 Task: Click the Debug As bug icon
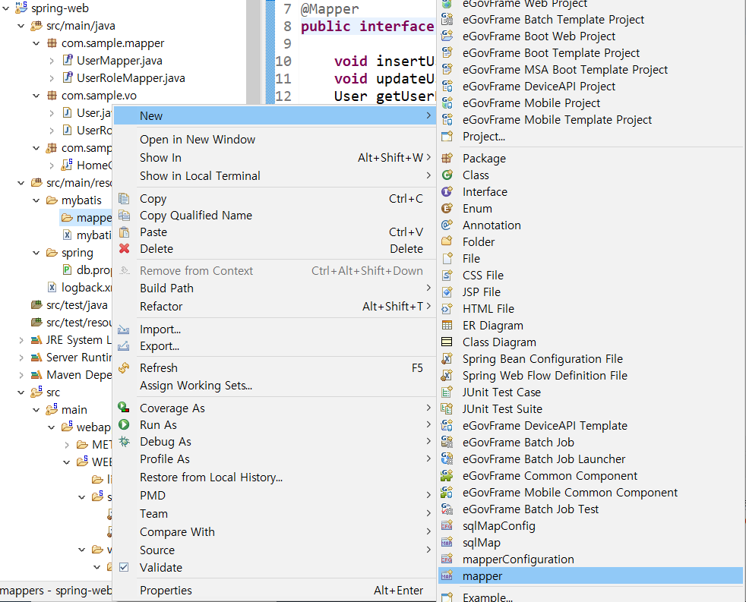[124, 441]
